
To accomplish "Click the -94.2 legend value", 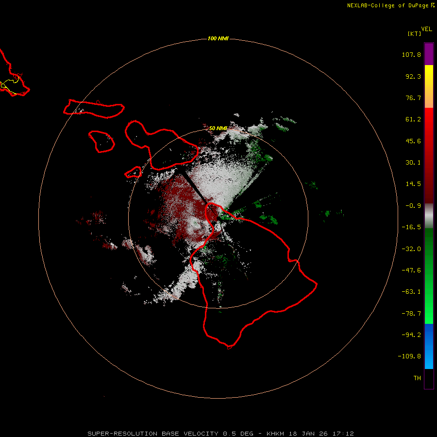I will pyautogui.click(x=411, y=335).
